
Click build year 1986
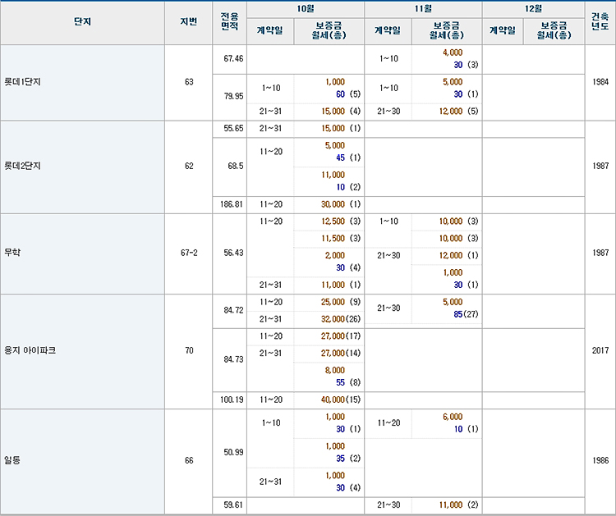point(600,460)
